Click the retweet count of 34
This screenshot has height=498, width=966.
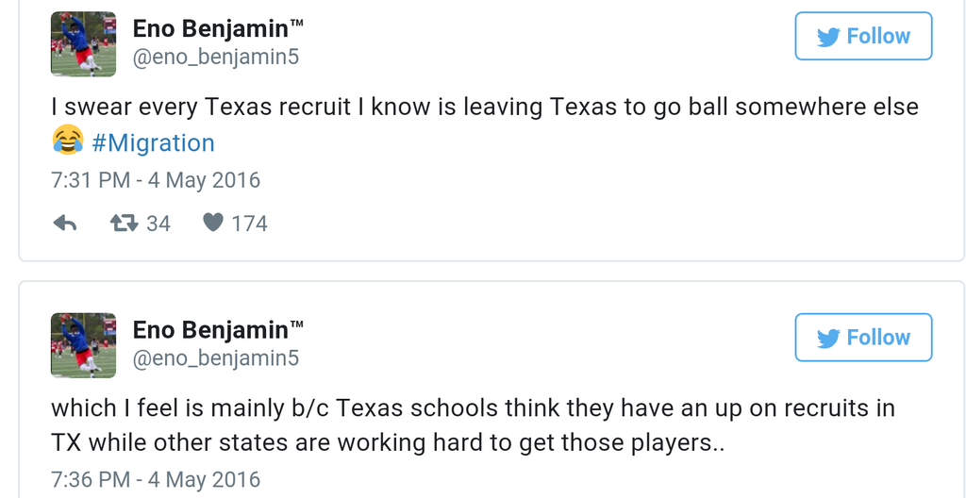[158, 224]
